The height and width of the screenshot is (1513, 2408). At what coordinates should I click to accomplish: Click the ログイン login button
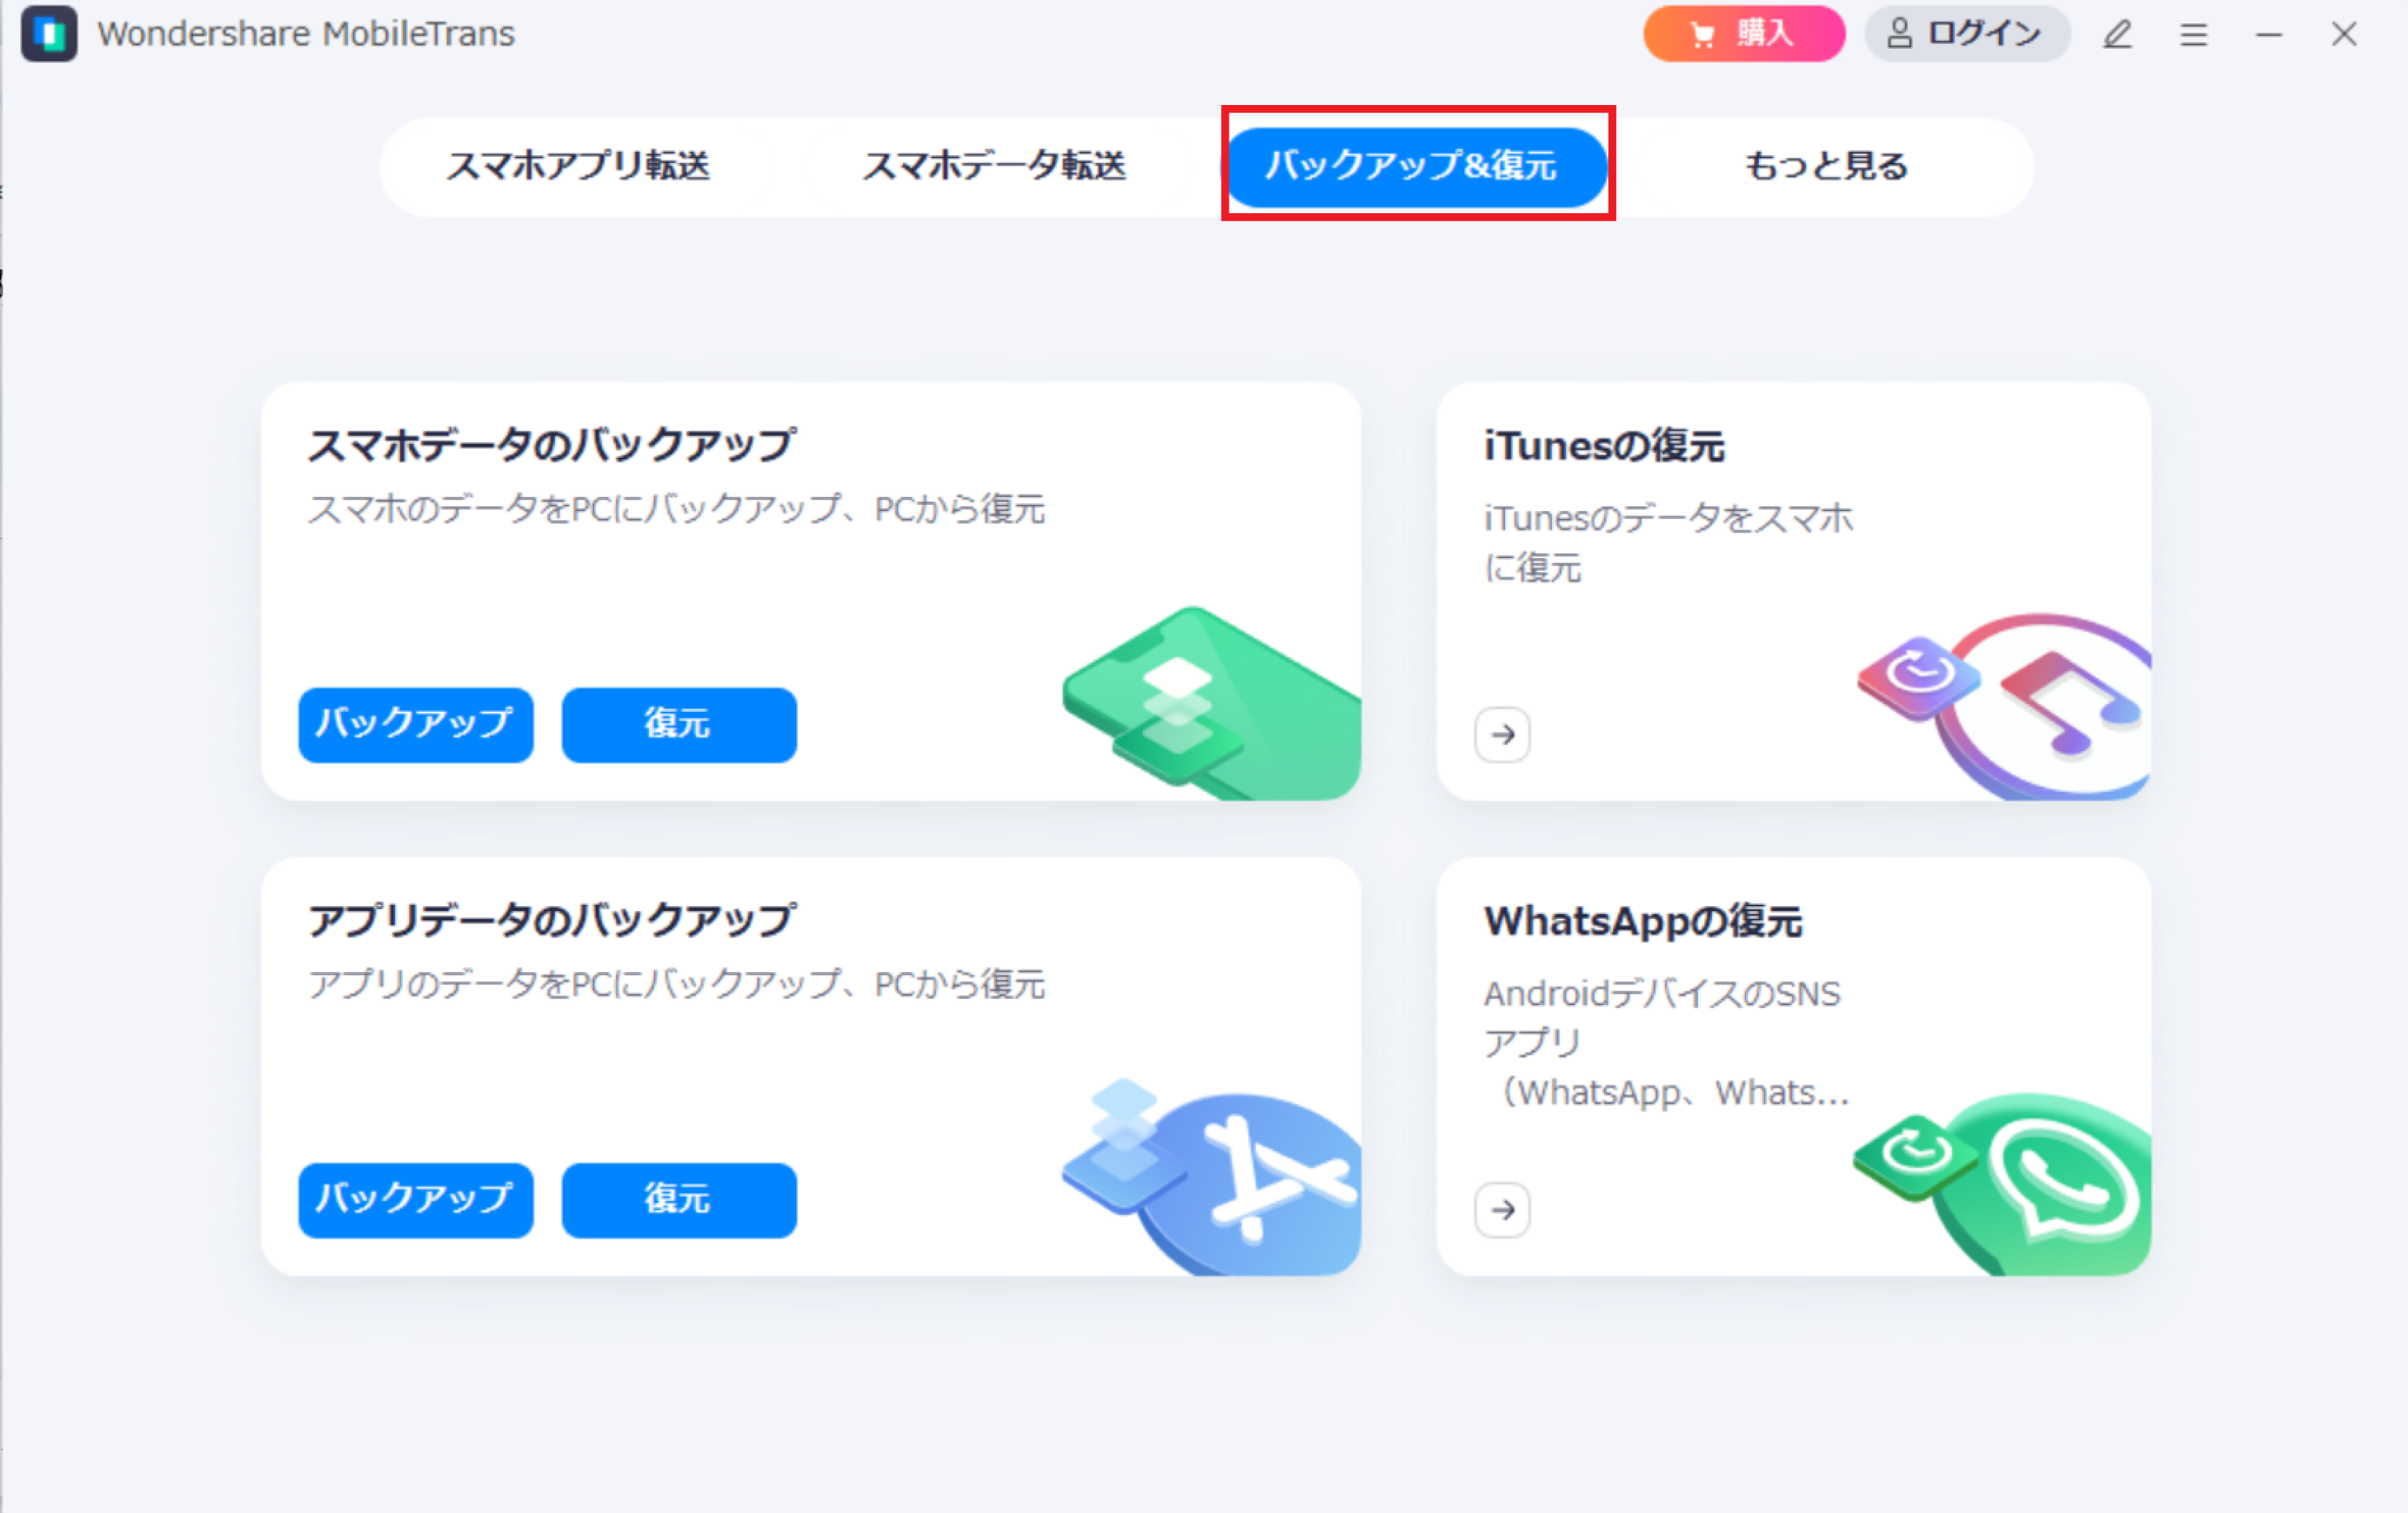tap(1967, 34)
